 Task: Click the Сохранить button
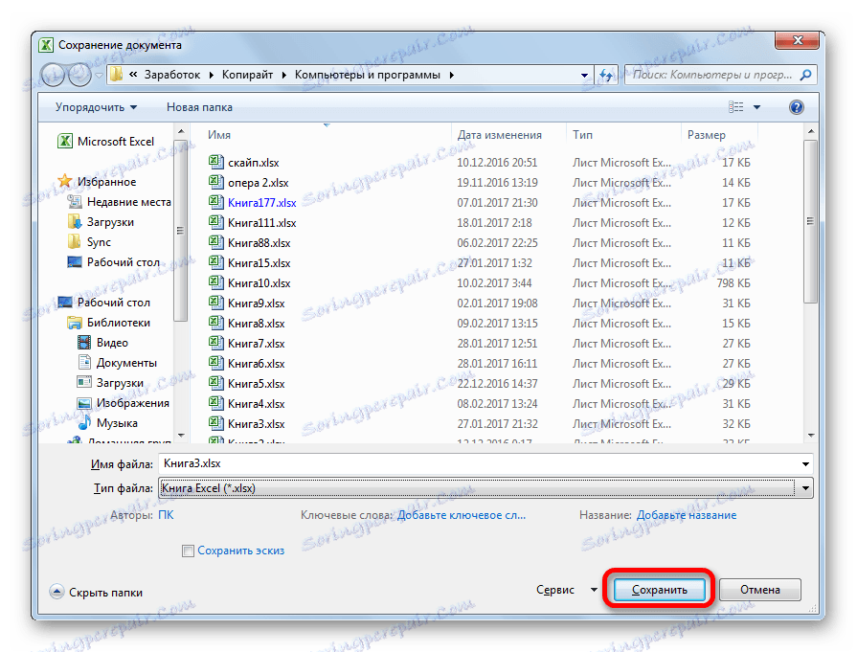point(659,590)
